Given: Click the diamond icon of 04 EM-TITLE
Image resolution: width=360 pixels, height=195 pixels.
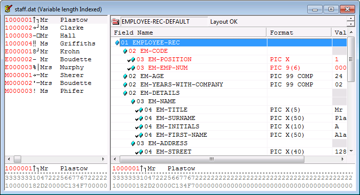Looking at the screenshot, I should [141, 110].
